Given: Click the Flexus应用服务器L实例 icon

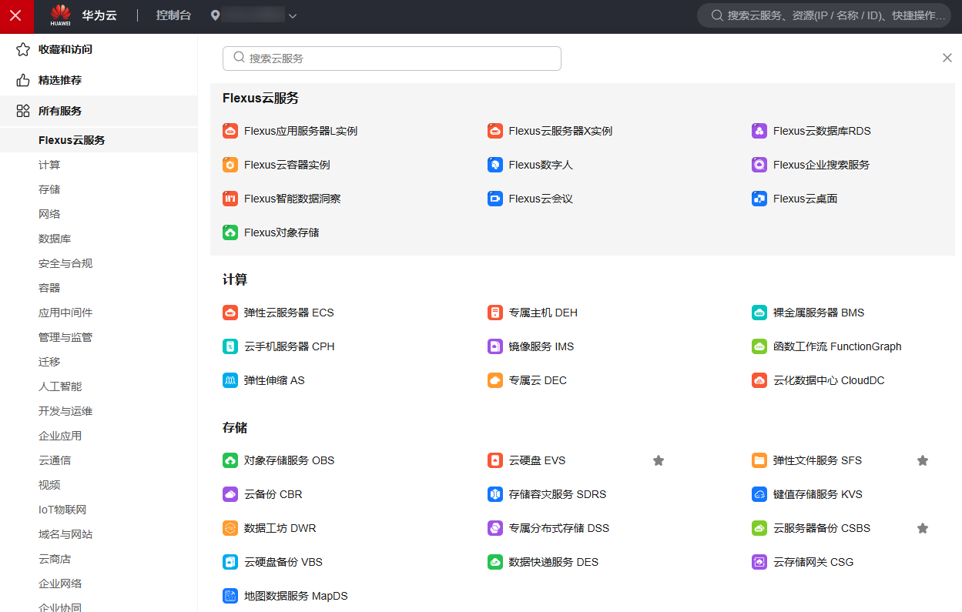Looking at the screenshot, I should point(230,131).
